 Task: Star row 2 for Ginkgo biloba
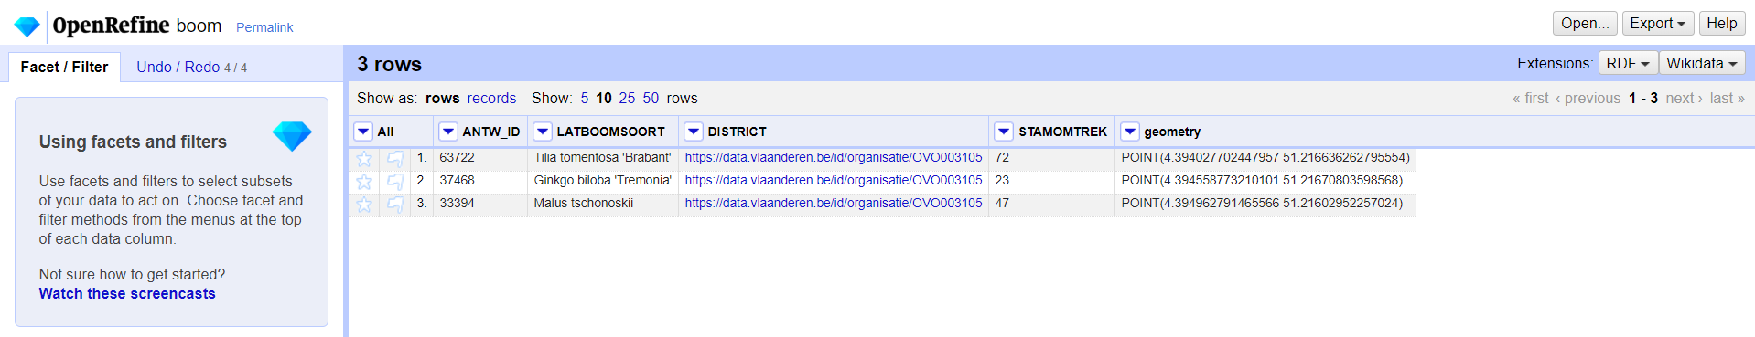tap(364, 181)
